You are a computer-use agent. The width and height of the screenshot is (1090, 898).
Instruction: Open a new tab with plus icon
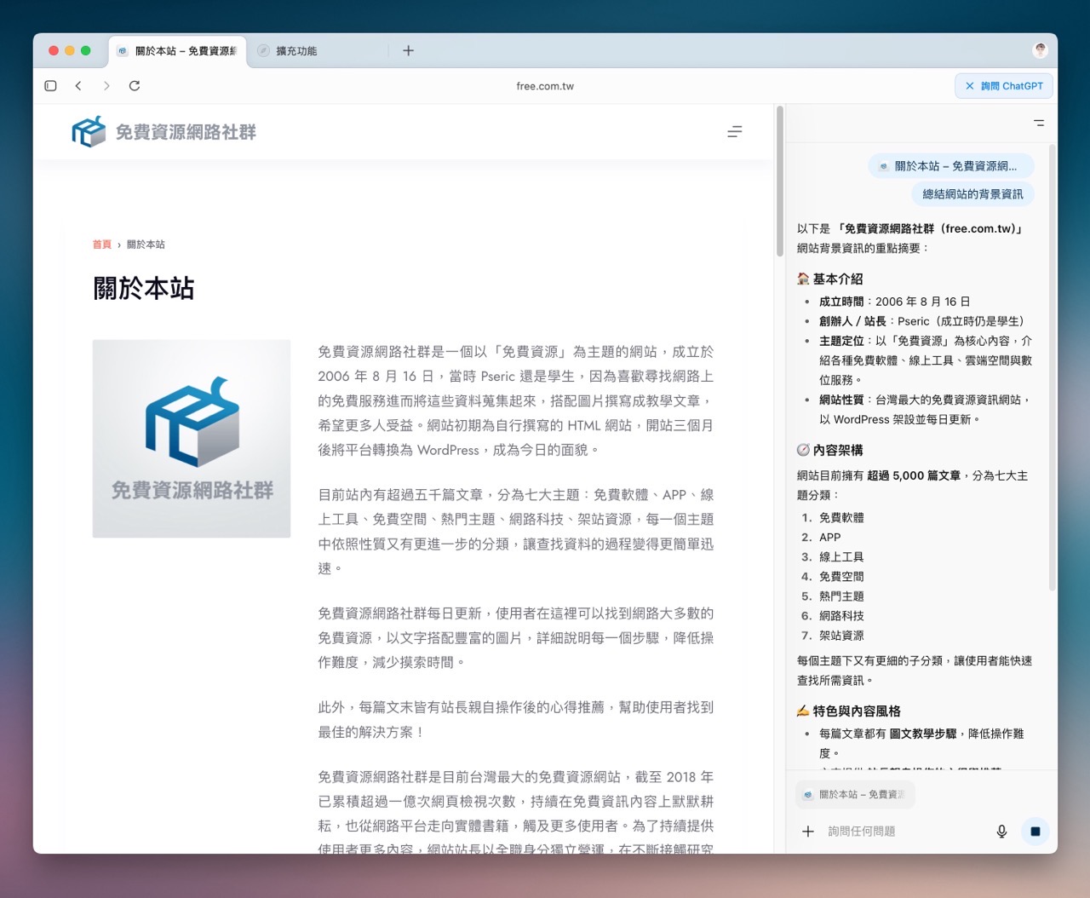408,51
